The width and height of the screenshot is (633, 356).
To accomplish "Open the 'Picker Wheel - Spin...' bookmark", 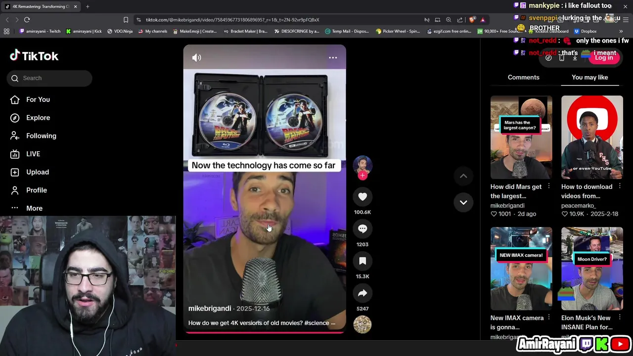I will [x=398, y=31].
